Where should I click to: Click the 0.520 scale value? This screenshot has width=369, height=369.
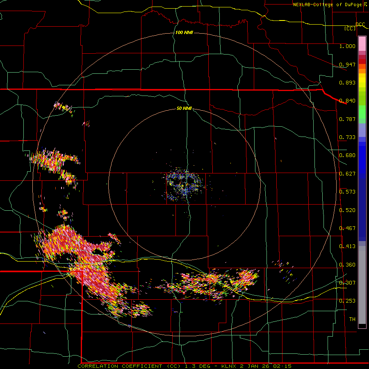pyautogui.click(x=347, y=210)
